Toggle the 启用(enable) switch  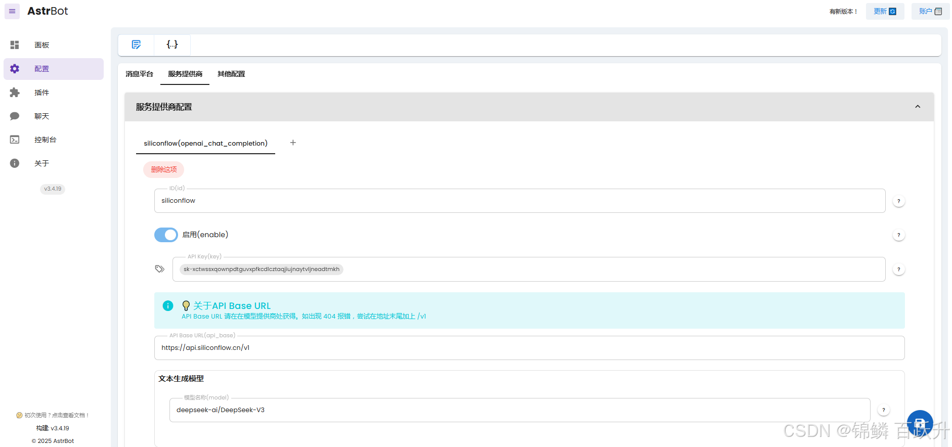click(166, 235)
